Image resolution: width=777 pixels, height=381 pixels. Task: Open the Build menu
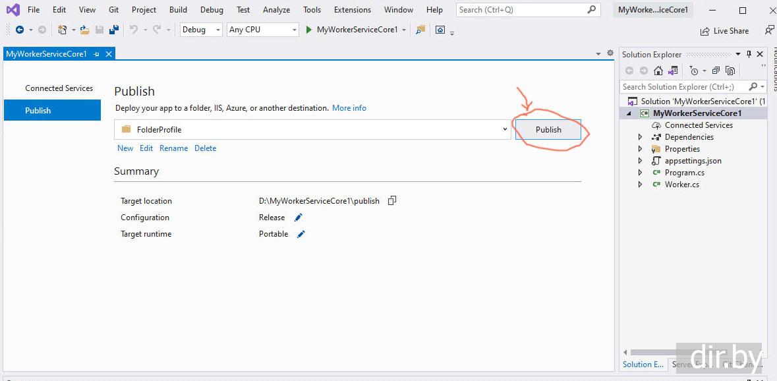pyautogui.click(x=178, y=10)
